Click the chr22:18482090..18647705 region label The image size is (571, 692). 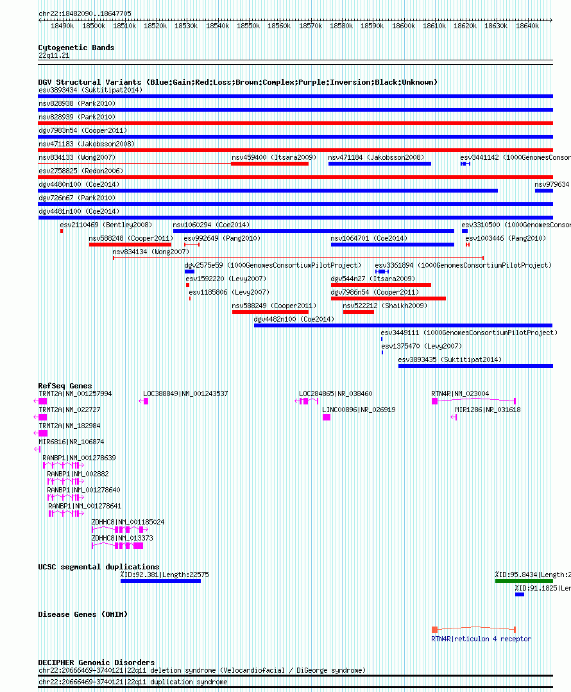85,13
